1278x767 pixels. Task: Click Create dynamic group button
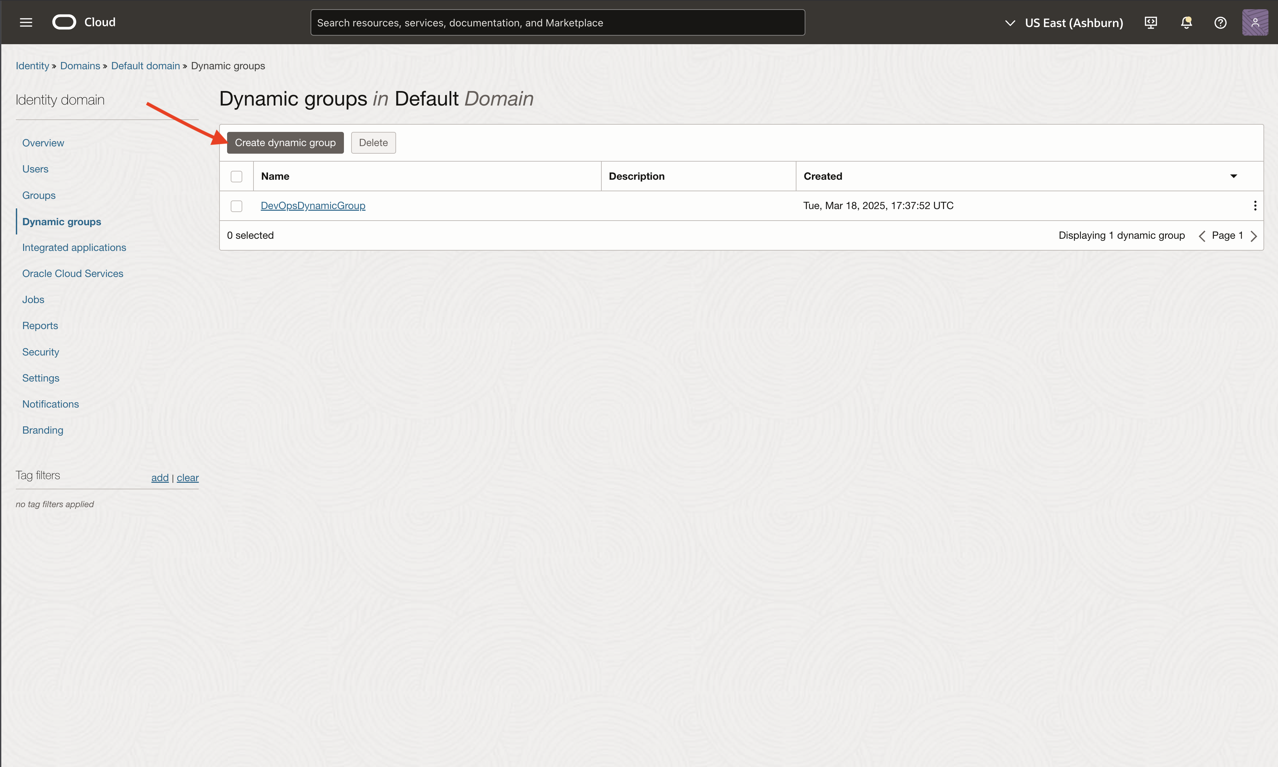(285, 143)
